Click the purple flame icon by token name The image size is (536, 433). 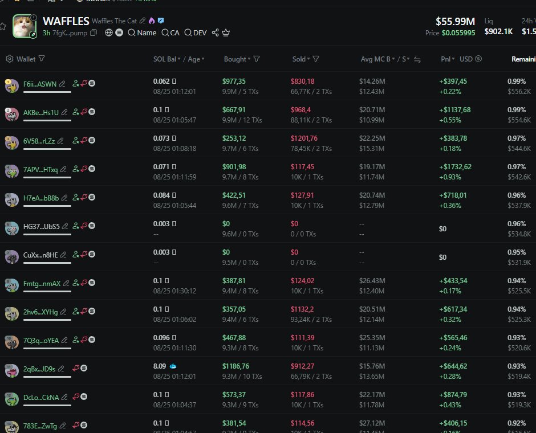pos(152,21)
